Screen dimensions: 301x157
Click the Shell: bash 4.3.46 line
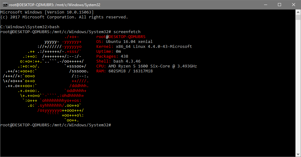[118, 61]
